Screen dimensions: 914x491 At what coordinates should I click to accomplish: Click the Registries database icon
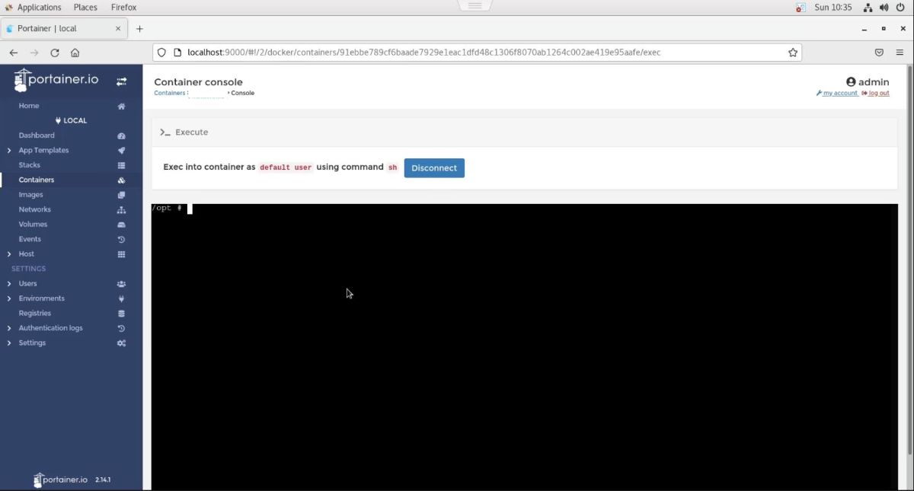coord(121,314)
